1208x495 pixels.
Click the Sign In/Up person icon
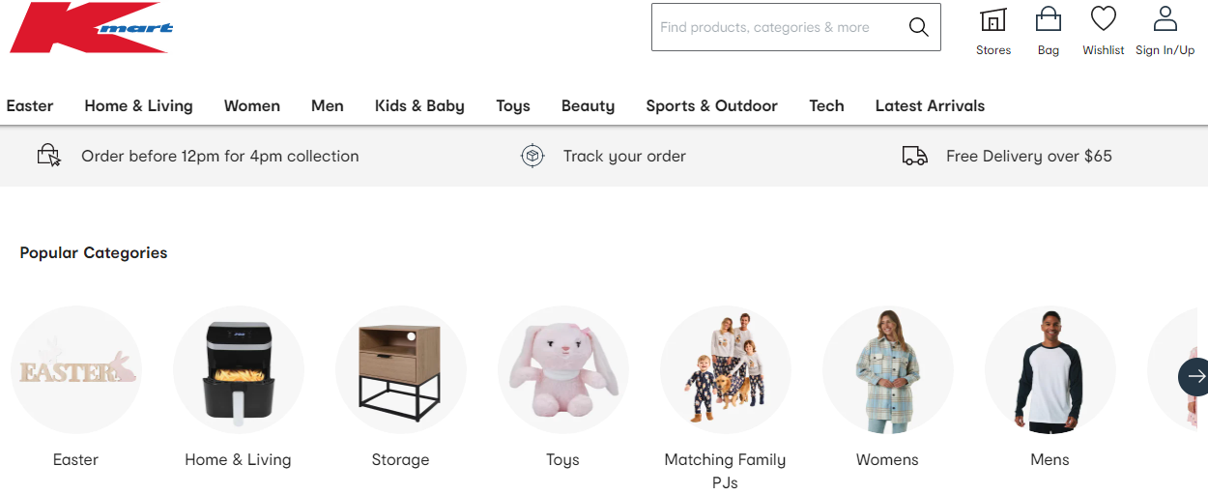[x=1165, y=19]
